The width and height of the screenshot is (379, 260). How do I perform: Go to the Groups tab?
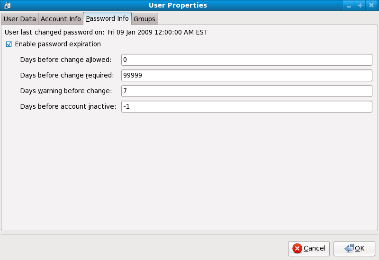tap(144, 19)
